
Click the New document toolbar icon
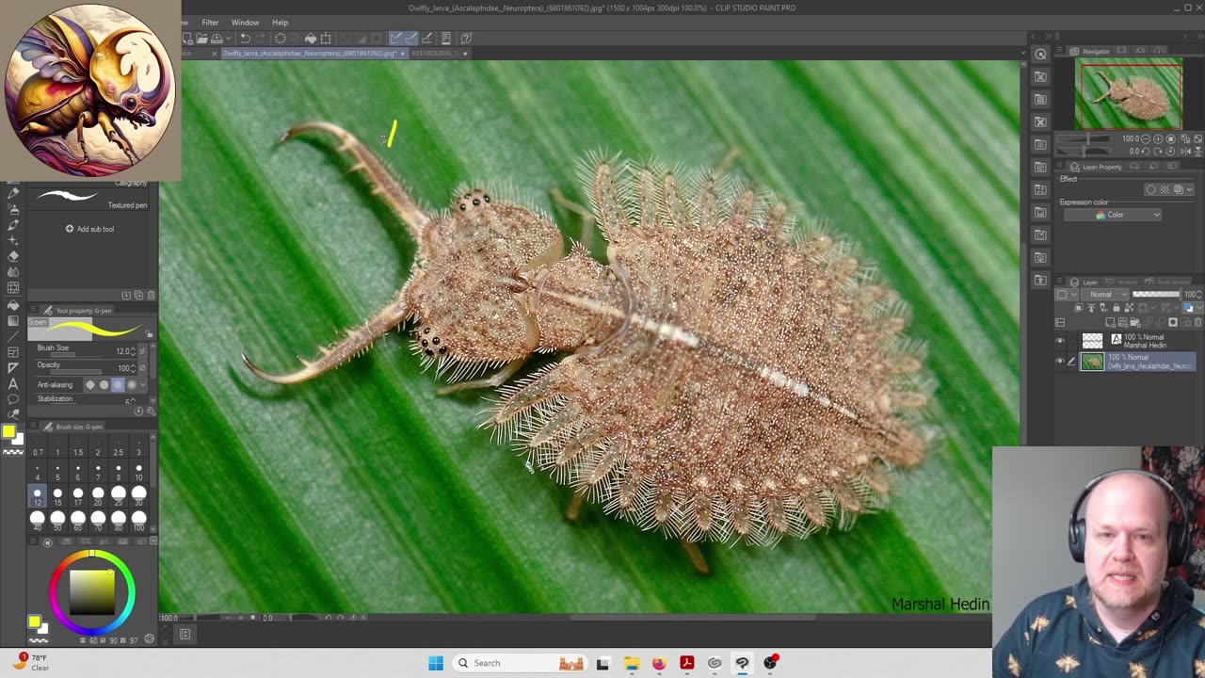(x=186, y=39)
